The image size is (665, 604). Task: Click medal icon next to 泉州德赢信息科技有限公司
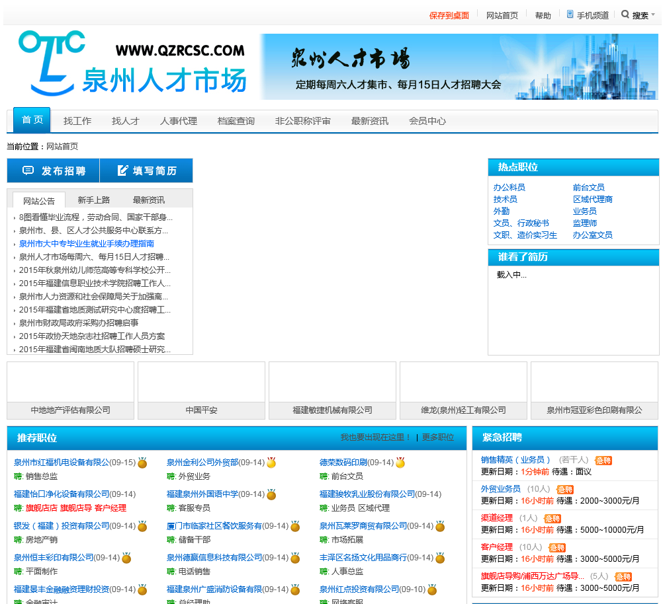click(x=295, y=558)
